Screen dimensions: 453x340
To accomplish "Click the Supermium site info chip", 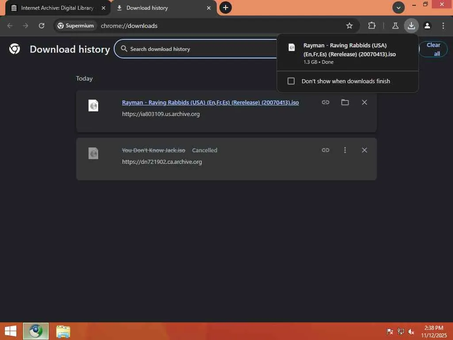I will (x=75, y=26).
